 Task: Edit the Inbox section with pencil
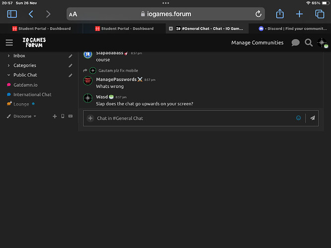(x=70, y=56)
